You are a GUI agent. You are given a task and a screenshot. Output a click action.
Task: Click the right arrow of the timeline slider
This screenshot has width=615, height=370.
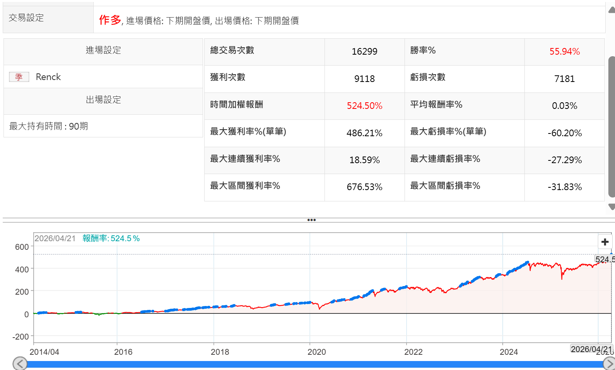click(609, 364)
